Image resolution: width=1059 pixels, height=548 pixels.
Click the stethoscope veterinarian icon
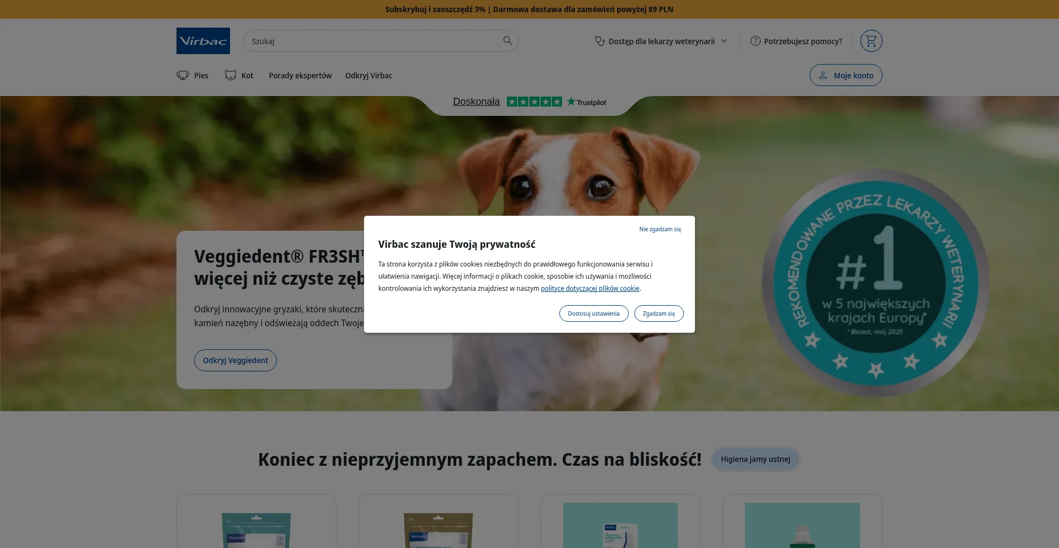pos(600,41)
